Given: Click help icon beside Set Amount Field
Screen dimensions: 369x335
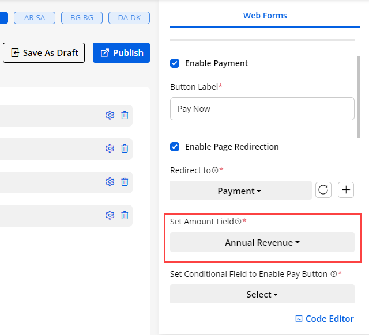Looking at the screenshot, I should (238, 222).
